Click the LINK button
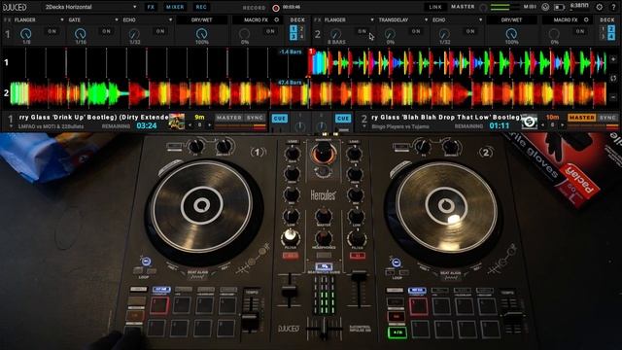The width and height of the screenshot is (622, 350). click(x=435, y=7)
